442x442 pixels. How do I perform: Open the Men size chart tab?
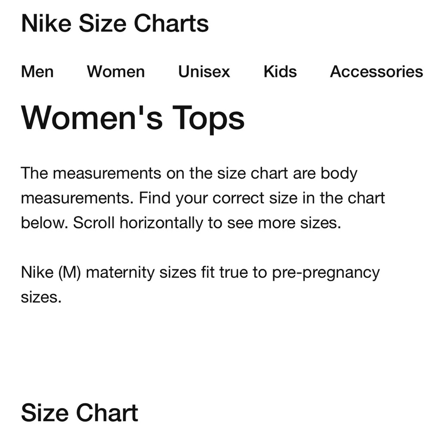(38, 72)
